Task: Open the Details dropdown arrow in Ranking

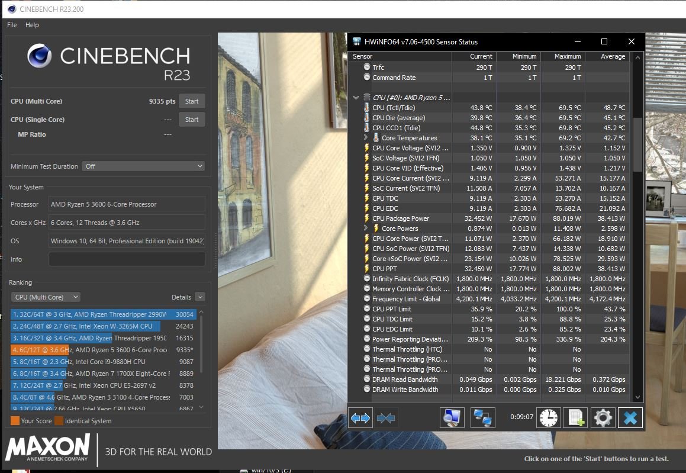Action: coord(200,297)
